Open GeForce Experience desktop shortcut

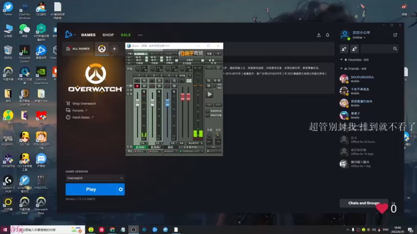41,75
